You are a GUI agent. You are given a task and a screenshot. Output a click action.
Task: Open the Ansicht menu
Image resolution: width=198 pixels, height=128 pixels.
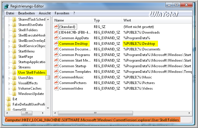click(45, 13)
